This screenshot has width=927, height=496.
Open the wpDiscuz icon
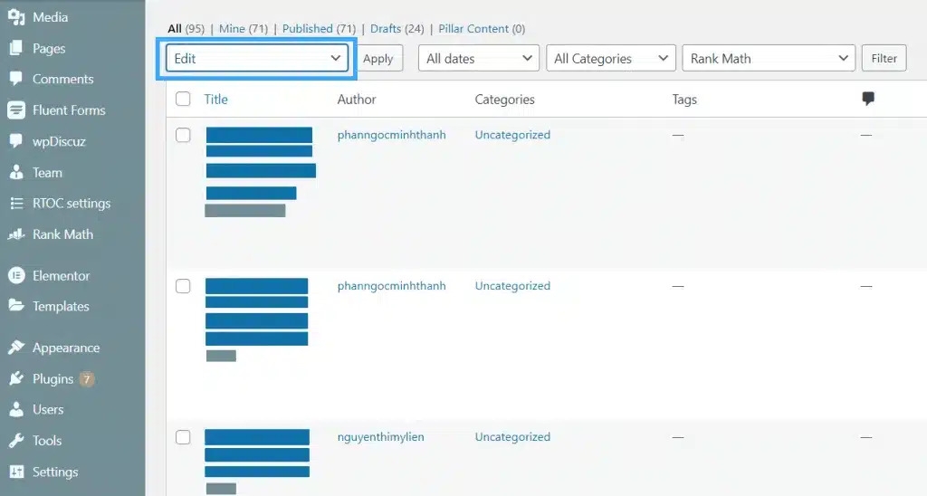tap(16, 141)
